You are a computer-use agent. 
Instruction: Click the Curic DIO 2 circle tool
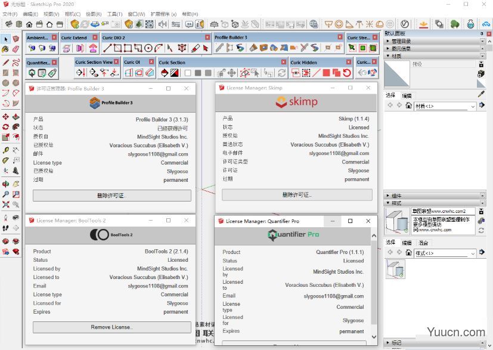pos(148,48)
